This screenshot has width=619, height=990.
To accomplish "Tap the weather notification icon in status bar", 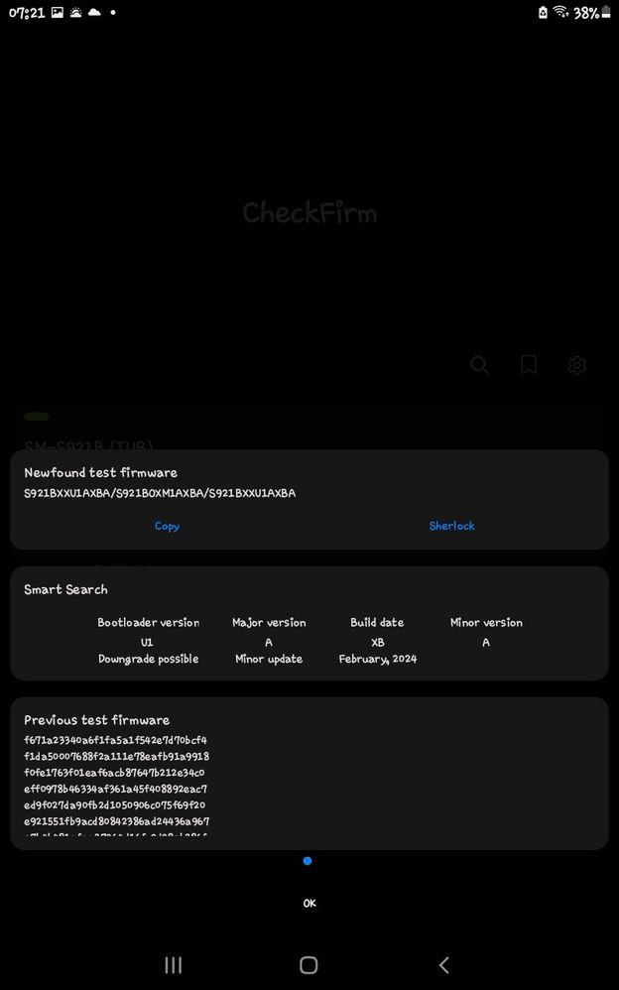I will [75, 12].
